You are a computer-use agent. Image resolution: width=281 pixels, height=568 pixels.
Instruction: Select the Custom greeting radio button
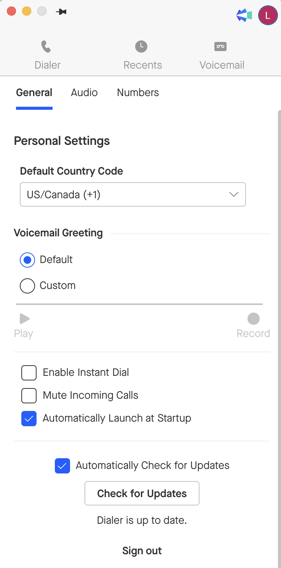(x=27, y=286)
